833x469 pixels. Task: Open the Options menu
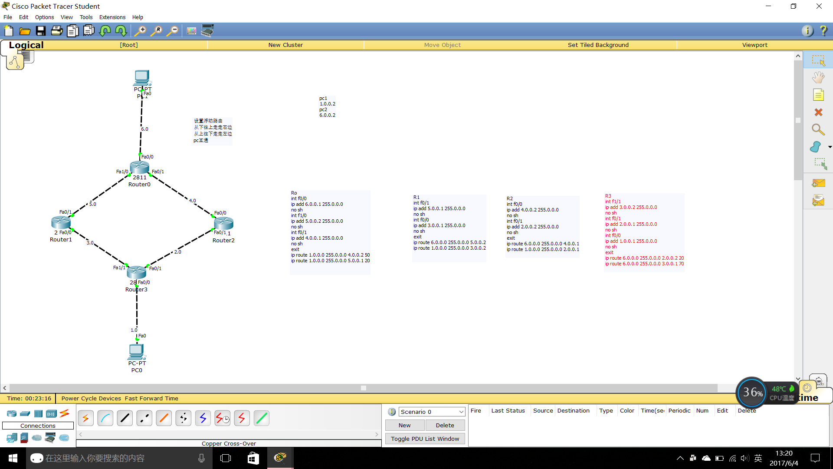(x=45, y=17)
